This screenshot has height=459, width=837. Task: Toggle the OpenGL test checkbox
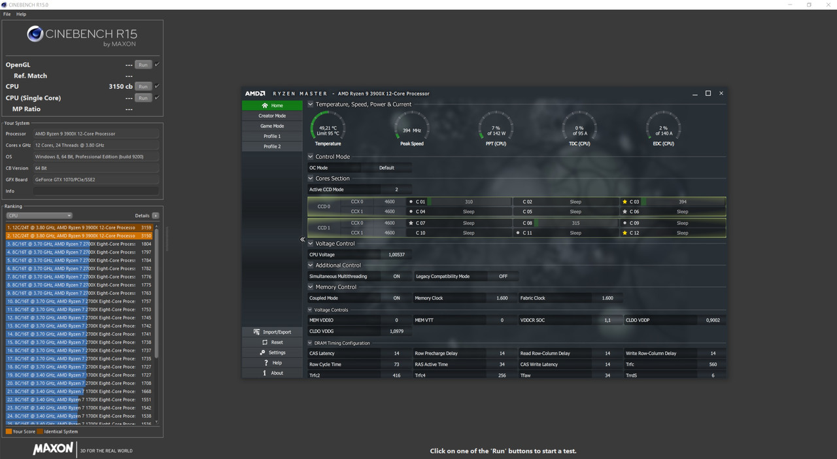[x=157, y=65]
